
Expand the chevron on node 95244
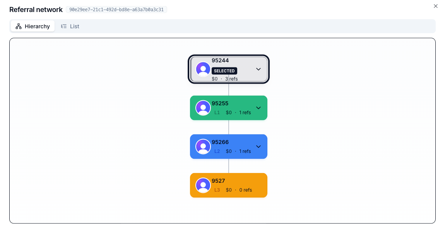pos(258,69)
